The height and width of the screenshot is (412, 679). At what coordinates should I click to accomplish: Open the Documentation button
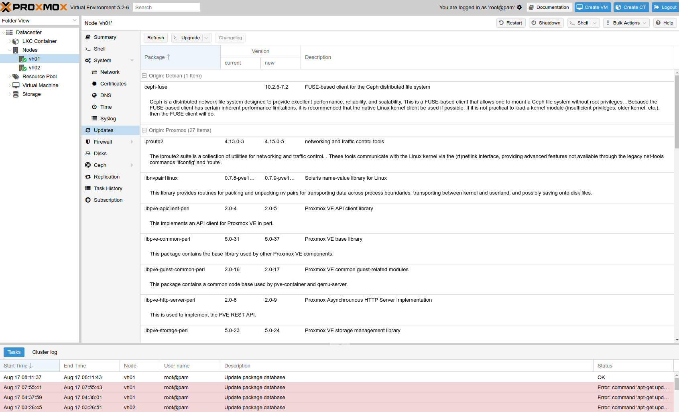click(549, 7)
